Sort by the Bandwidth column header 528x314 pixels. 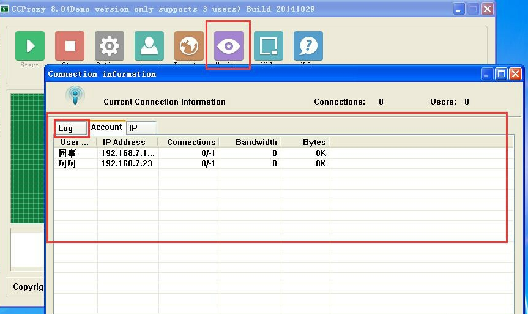(250, 142)
